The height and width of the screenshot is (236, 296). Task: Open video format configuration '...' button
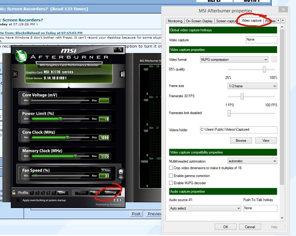pos(274,60)
